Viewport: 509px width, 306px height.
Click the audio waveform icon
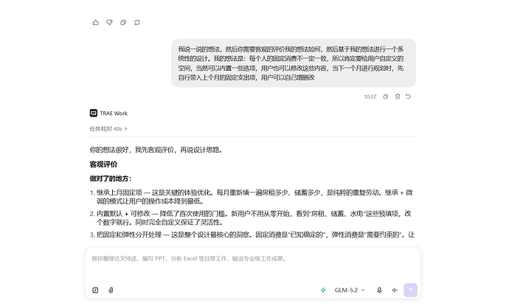[395, 290]
